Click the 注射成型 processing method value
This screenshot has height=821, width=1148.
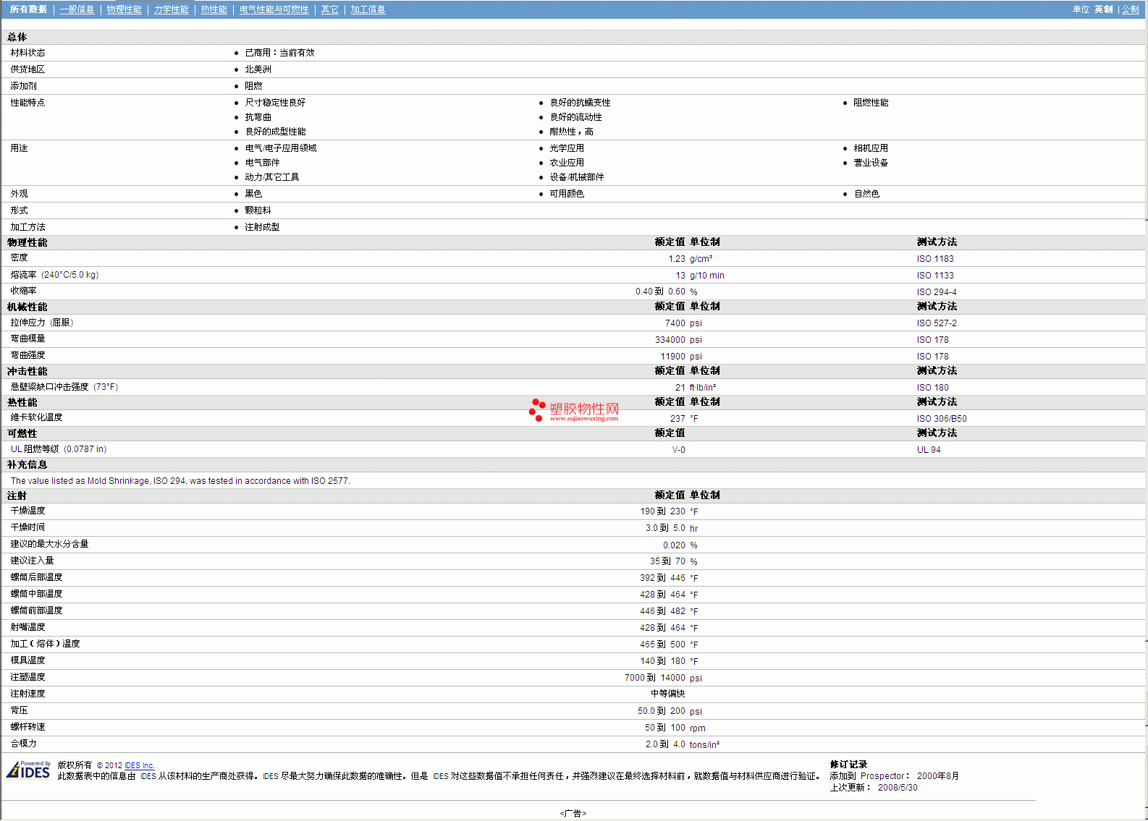pos(262,227)
